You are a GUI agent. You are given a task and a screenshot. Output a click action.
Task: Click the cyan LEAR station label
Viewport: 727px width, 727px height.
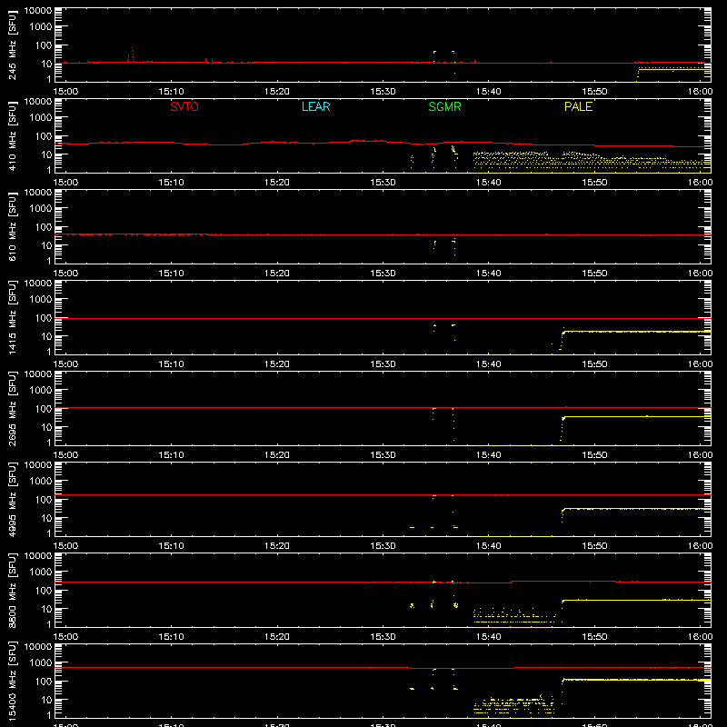[315, 106]
